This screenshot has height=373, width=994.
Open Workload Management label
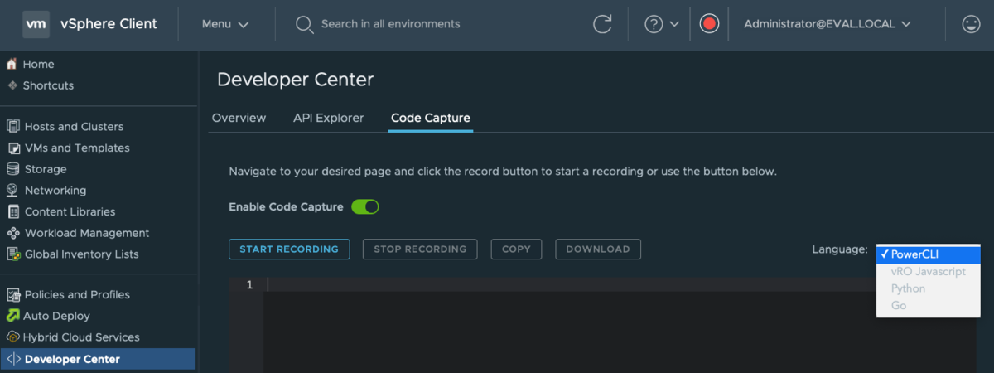click(x=87, y=234)
